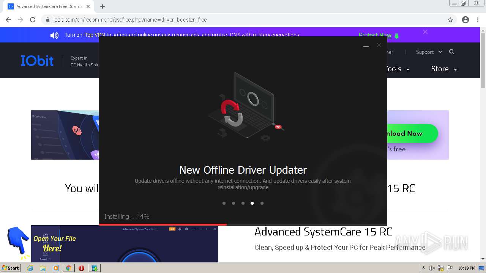Click the green Download Now button
Image resolution: width=486 pixels, height=273 pixels.
point(412,133)
